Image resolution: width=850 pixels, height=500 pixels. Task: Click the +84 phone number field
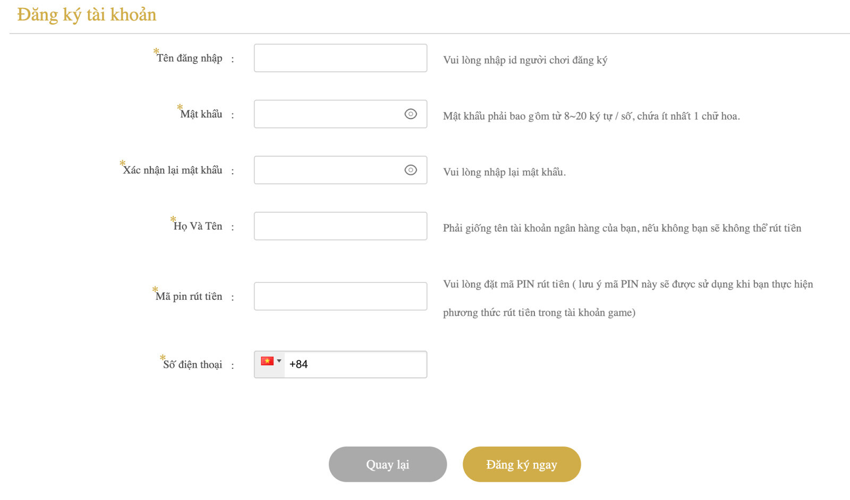click(355, 365)
